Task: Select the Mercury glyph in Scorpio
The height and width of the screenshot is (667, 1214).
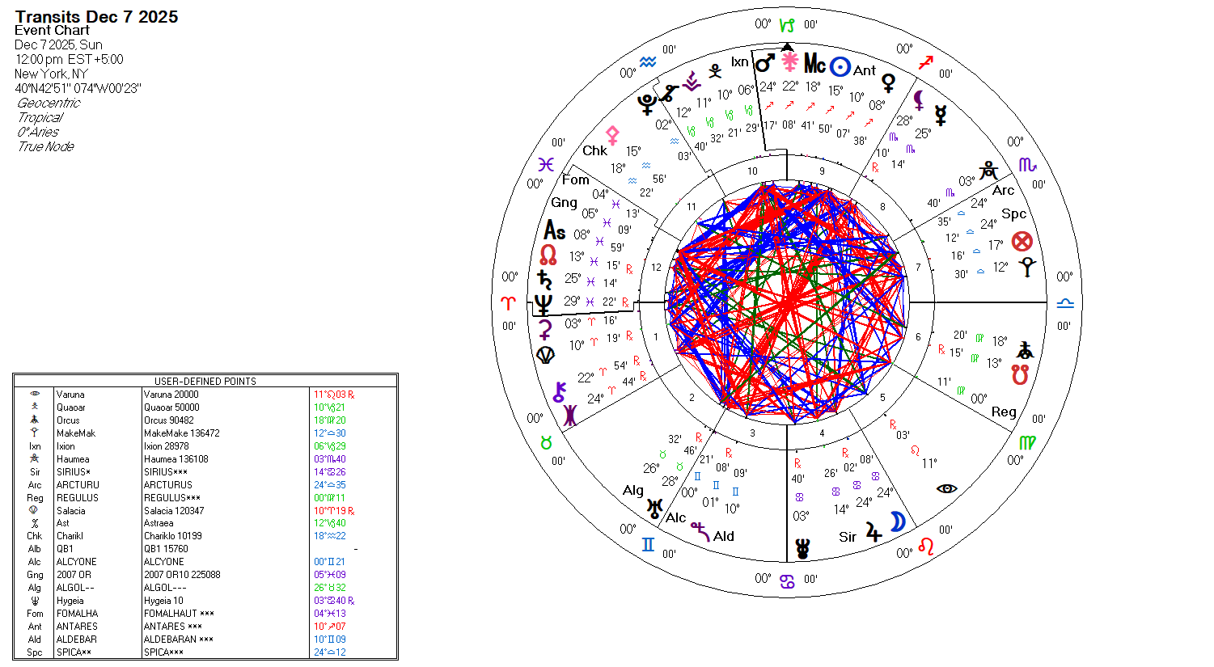Action: click(941, 114)
